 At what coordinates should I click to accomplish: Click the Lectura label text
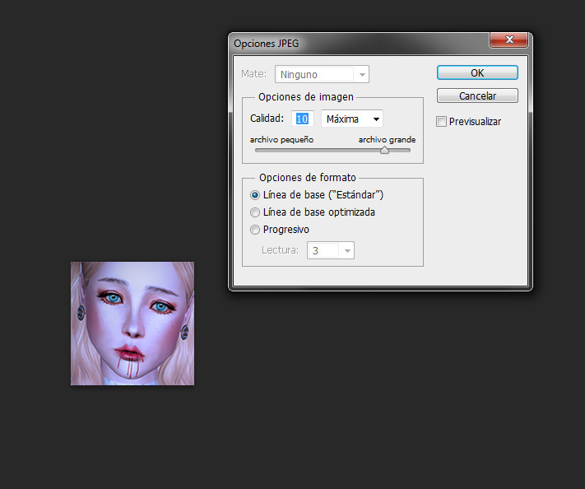pyautogui.click(x=281, y=250)
